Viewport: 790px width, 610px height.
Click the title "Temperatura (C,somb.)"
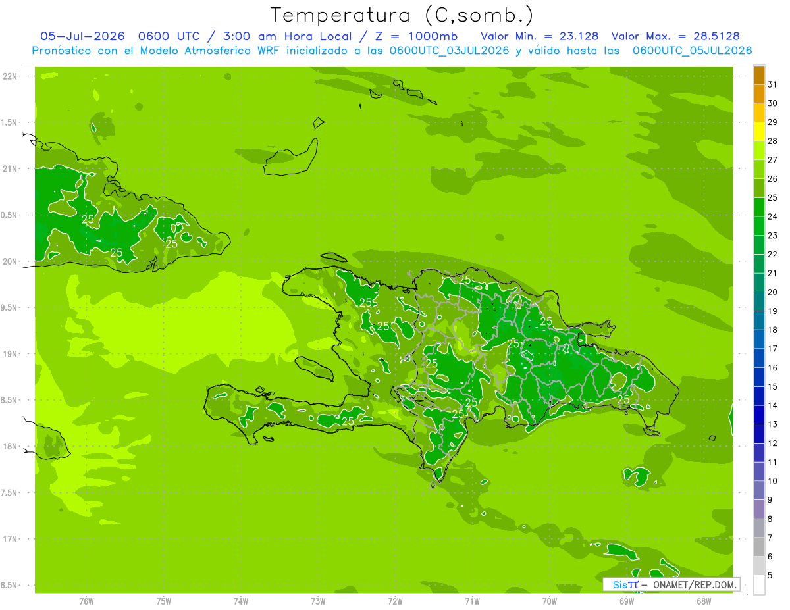(x=402, y=16)
